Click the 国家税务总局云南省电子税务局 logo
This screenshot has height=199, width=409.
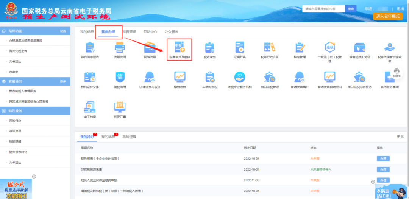[11, 11]
